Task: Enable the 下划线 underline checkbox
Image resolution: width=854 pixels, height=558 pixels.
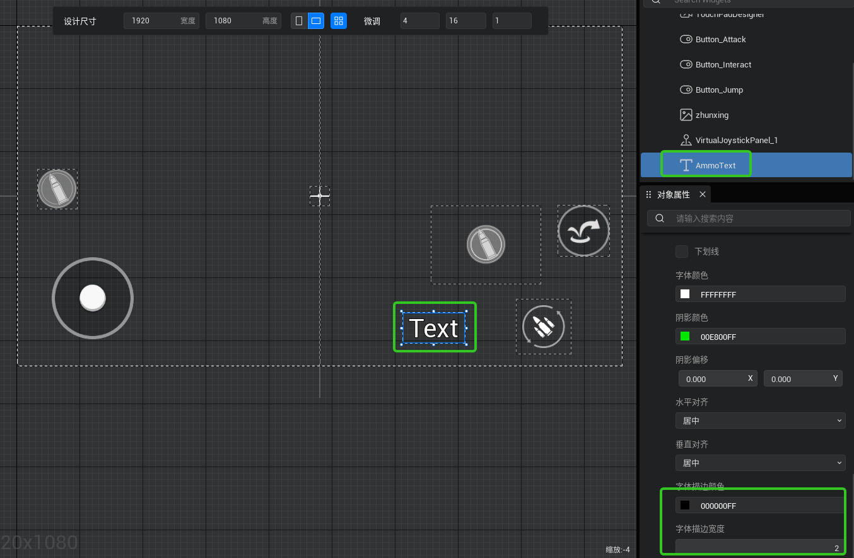Action: point(682,251)
